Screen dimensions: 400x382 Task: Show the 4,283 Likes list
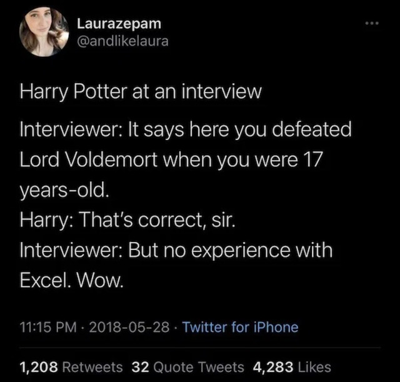[x=292, y=366]
